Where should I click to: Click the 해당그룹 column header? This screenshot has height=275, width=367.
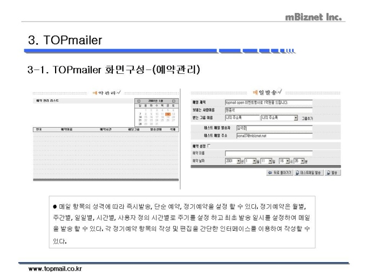pos(134,129)
